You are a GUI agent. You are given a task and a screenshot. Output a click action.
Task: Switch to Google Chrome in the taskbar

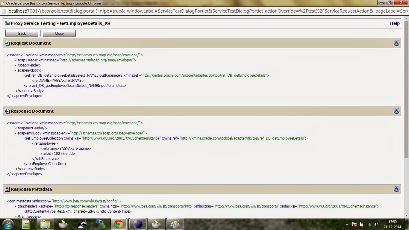click(x=119, y=224)
